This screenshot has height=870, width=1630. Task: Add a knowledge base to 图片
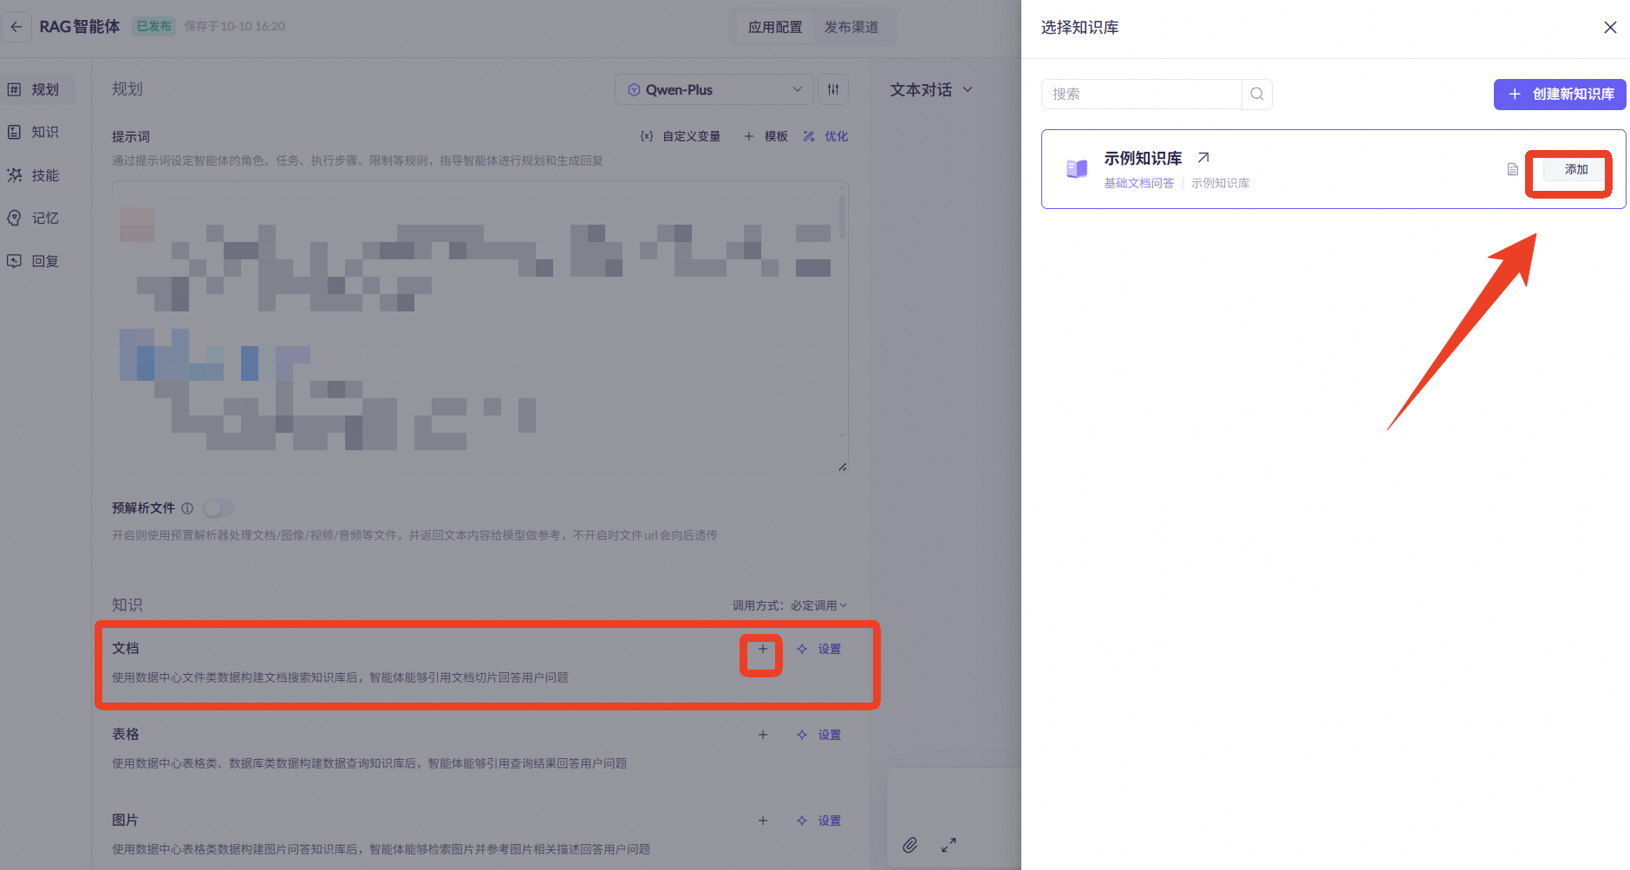(x=763, y=821)
